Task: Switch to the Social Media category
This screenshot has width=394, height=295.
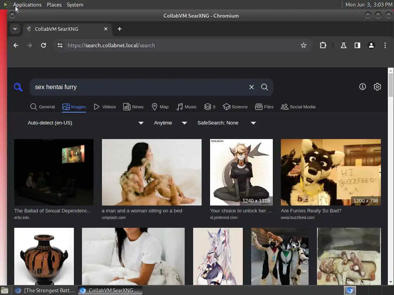Action: point(298,107)
